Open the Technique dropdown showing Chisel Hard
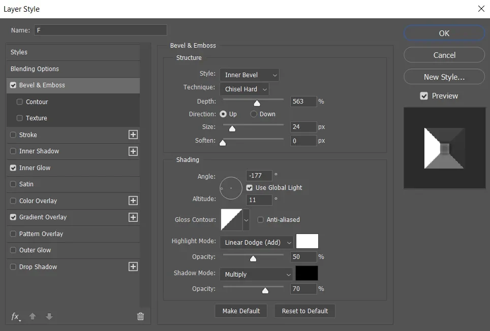 [x=244, y=89]
